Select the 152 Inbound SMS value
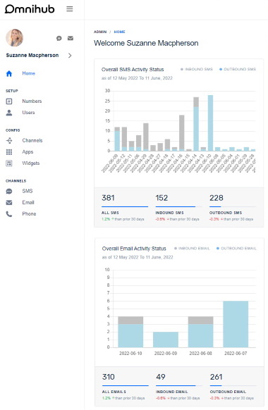The width and height of the screenshot is (268, 410). coord(162,198)
